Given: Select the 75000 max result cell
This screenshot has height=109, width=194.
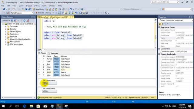Looking at the screenshot, I should point(49,83).
